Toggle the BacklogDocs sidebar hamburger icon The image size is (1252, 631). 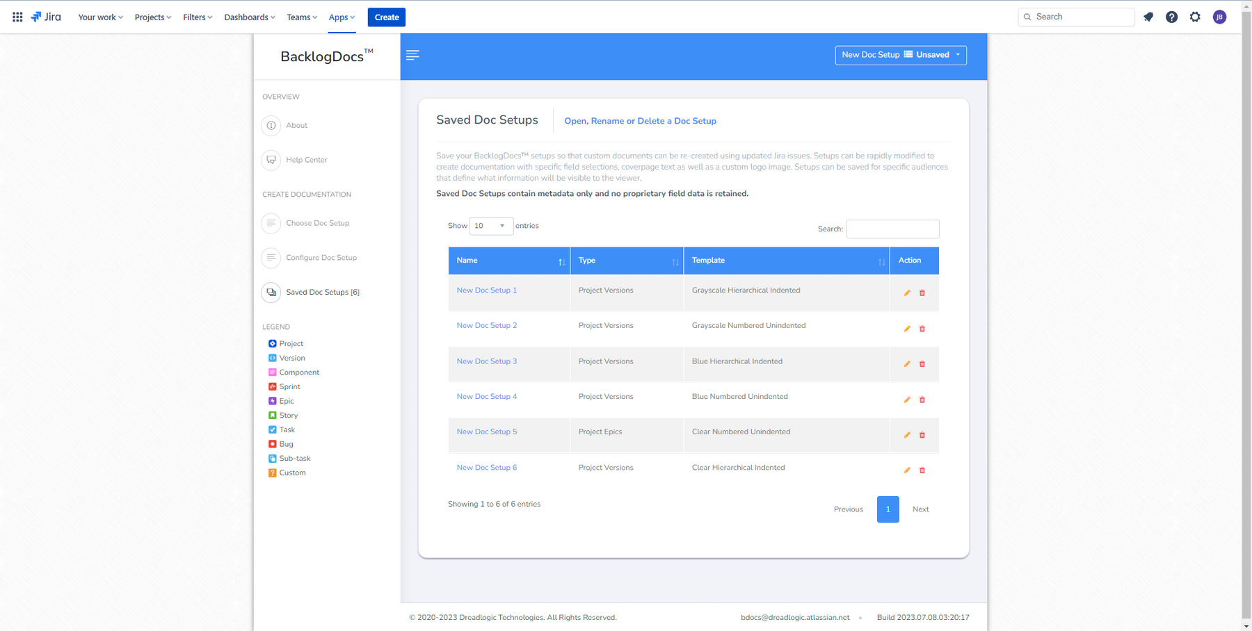pos(412,55)
